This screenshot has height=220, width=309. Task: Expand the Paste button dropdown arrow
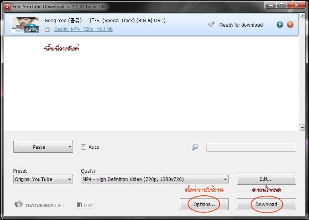[x=70, y=147]
